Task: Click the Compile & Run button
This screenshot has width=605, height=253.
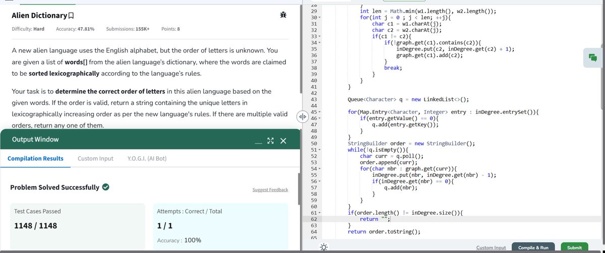Action: (x=533, y=247)
